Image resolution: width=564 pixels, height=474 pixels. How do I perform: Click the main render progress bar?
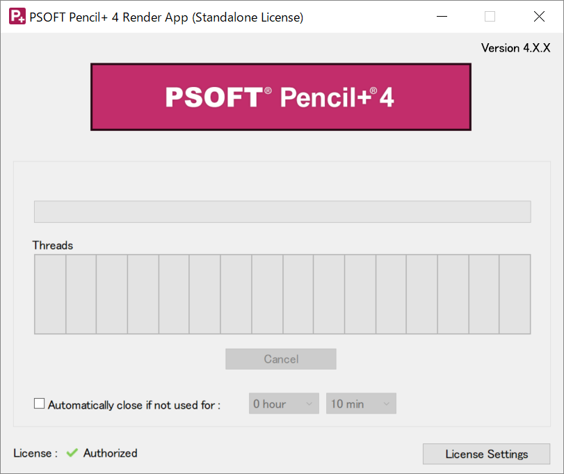[x=282, y=211]
